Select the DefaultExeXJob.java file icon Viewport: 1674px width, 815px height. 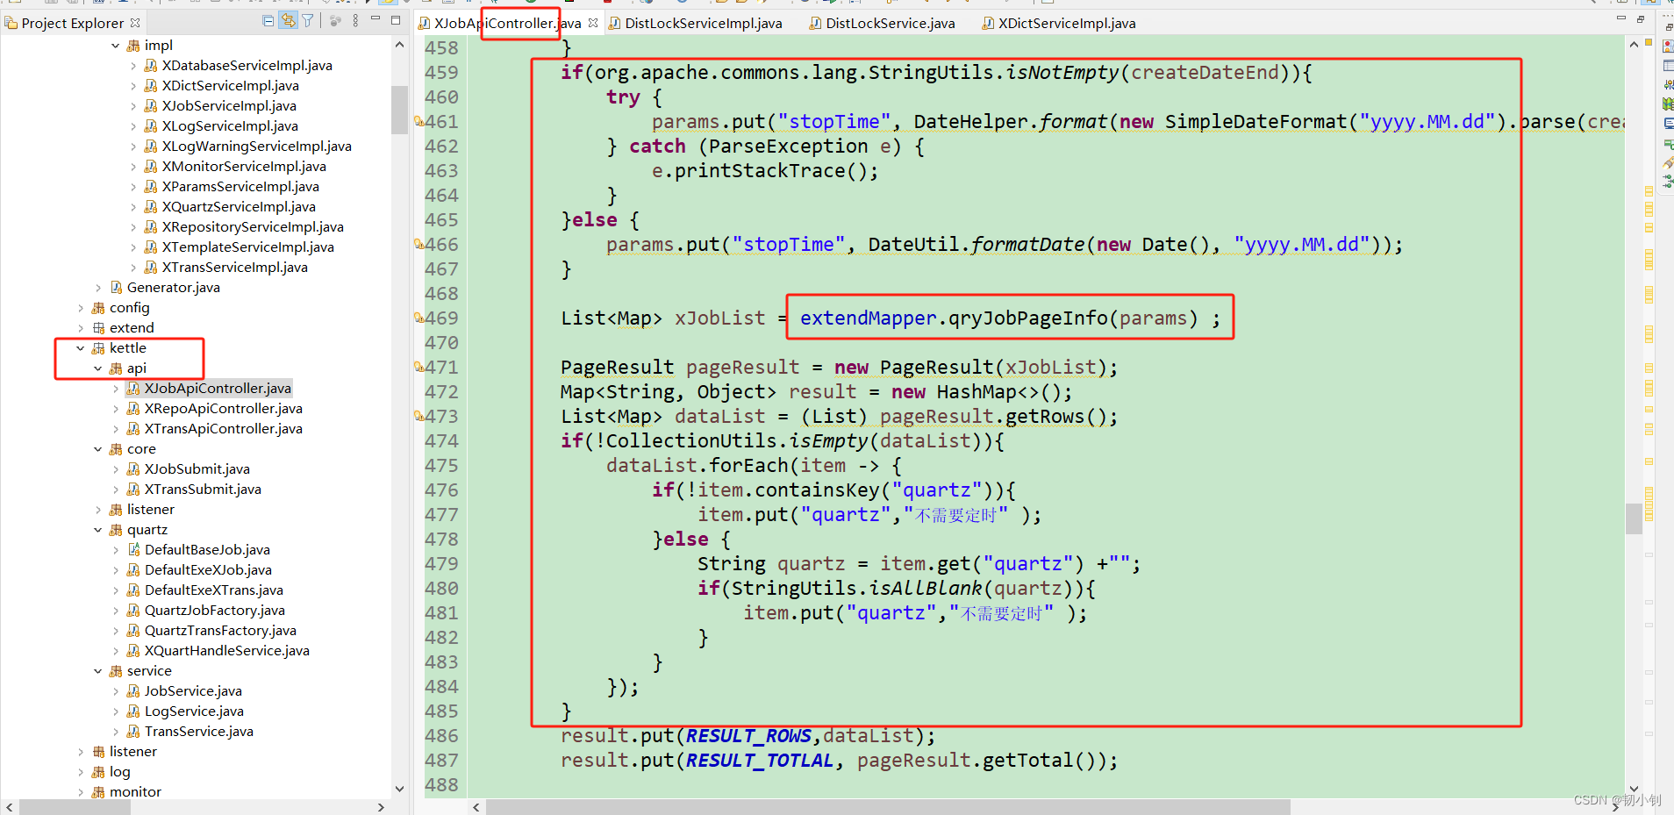[133, 570]
